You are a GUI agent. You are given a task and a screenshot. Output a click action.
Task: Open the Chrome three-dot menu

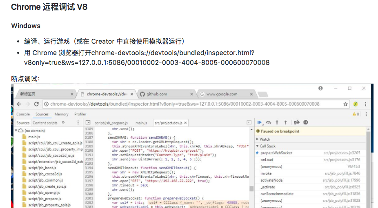click(365, 104)
